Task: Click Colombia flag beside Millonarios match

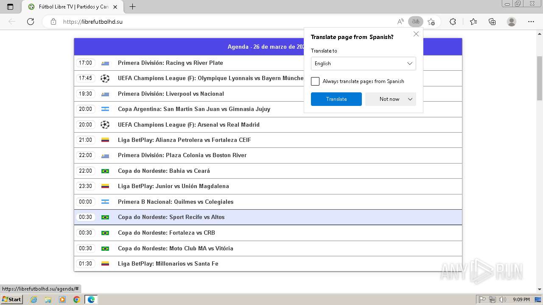Action: (105, 263)
